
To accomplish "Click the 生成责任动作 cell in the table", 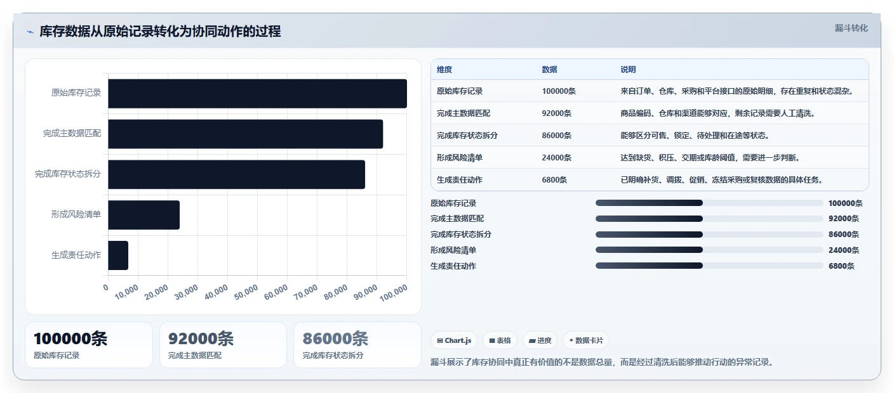I will pyautogui.click(x=460, y=180).
